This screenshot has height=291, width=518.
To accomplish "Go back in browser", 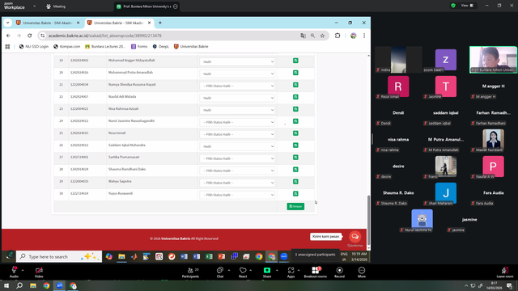I will [x=8, y=36].
